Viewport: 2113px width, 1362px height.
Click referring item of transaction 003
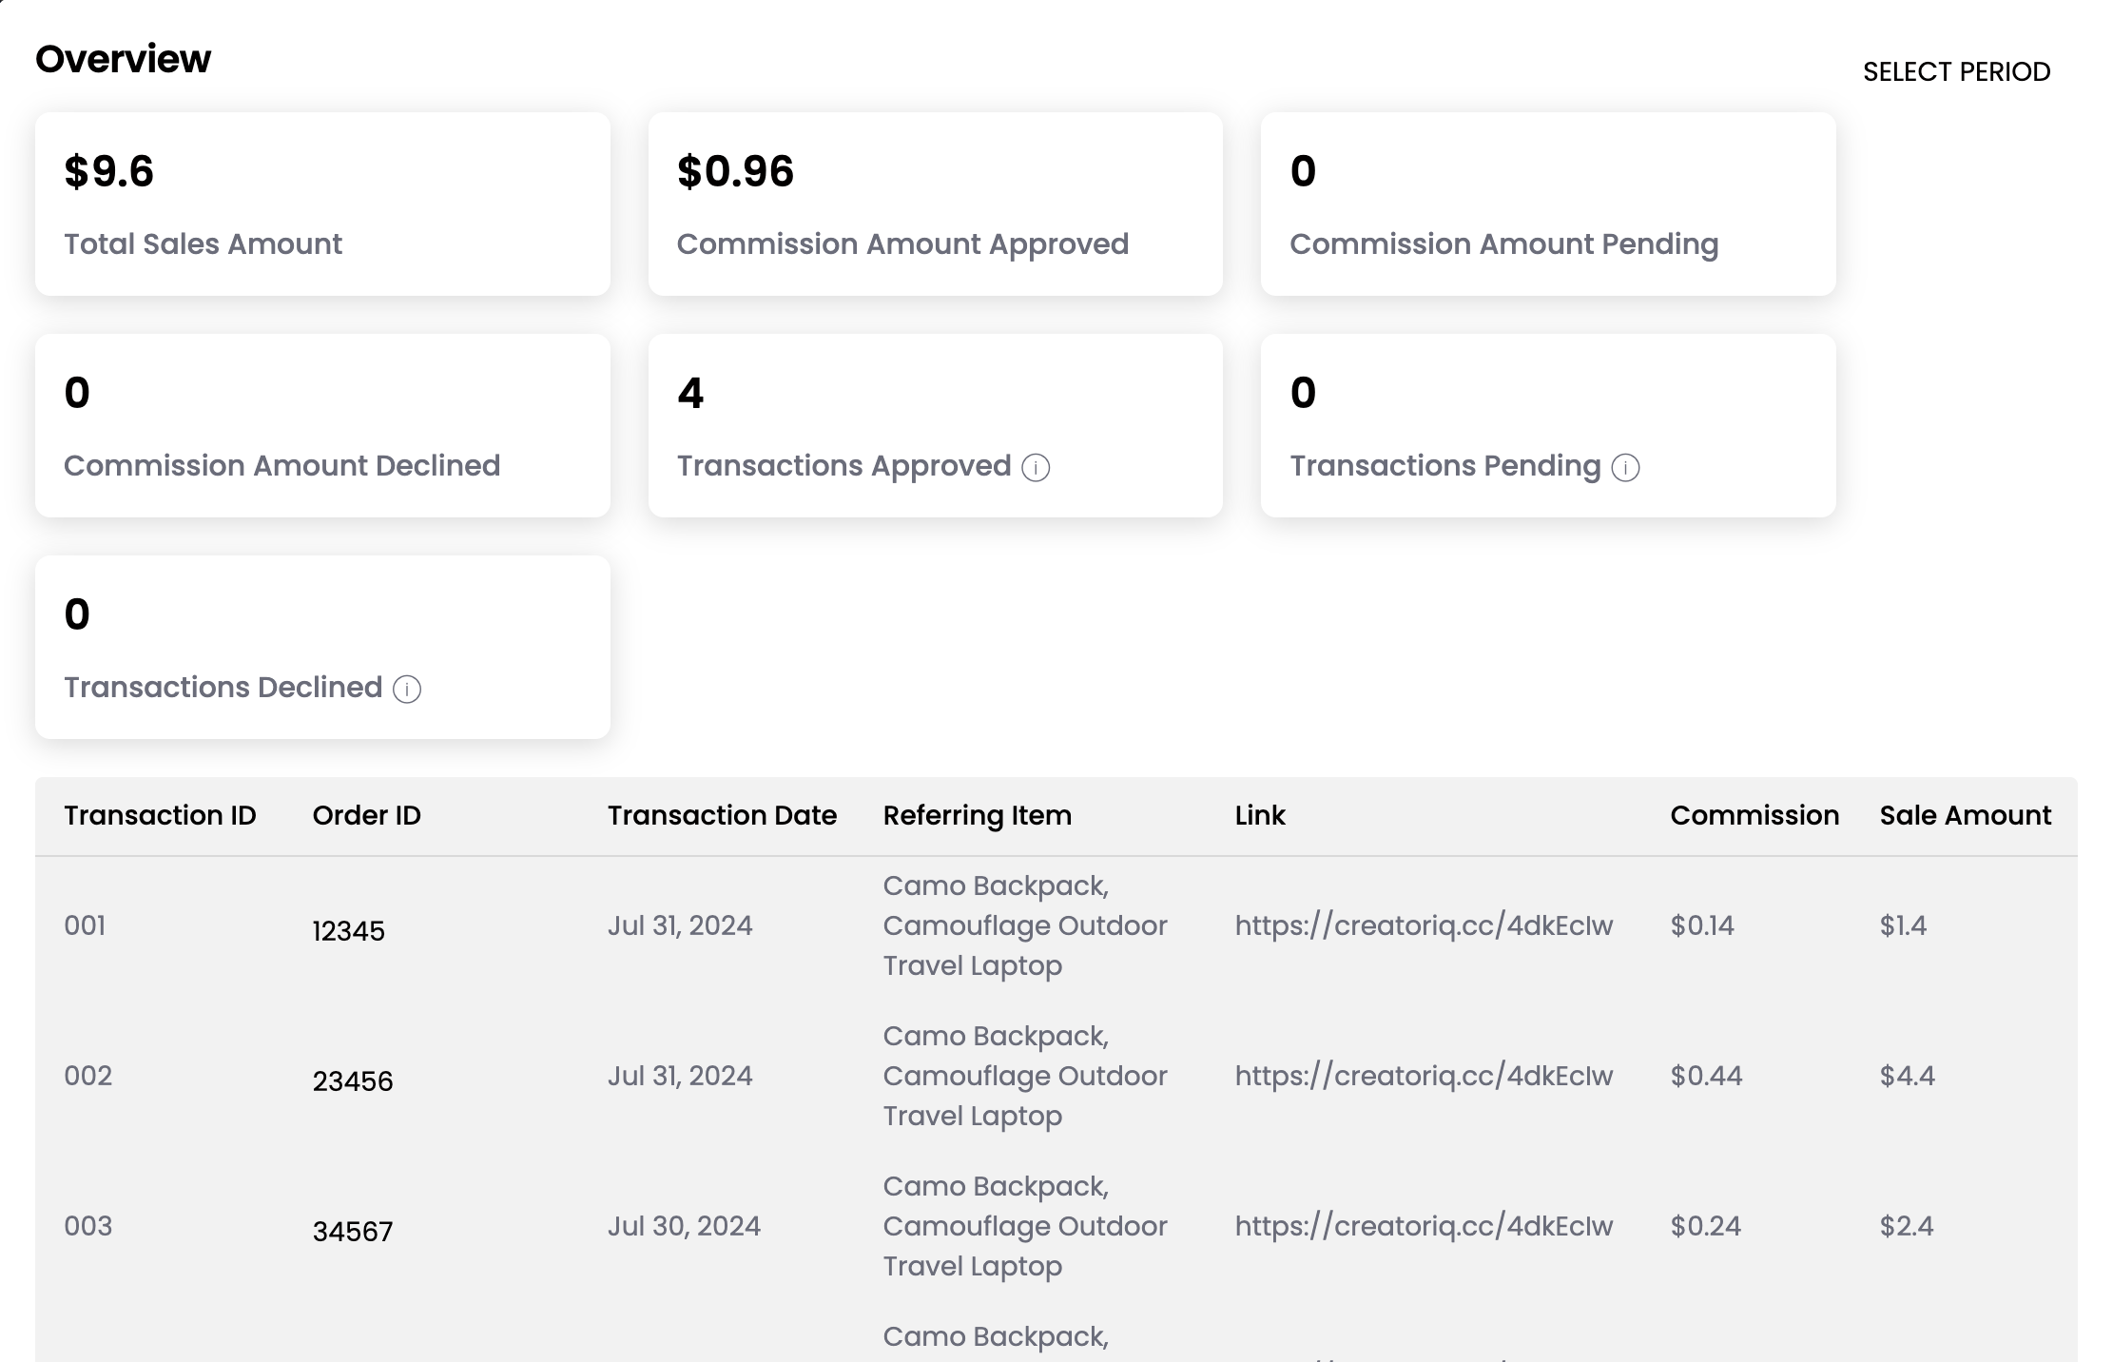pos(1025,1226)
